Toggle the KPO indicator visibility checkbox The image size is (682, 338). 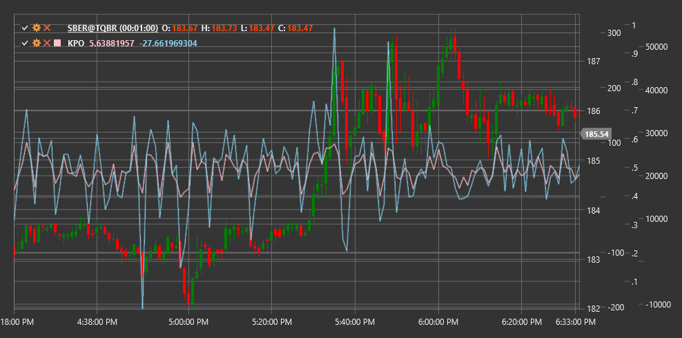coord(25,43)
